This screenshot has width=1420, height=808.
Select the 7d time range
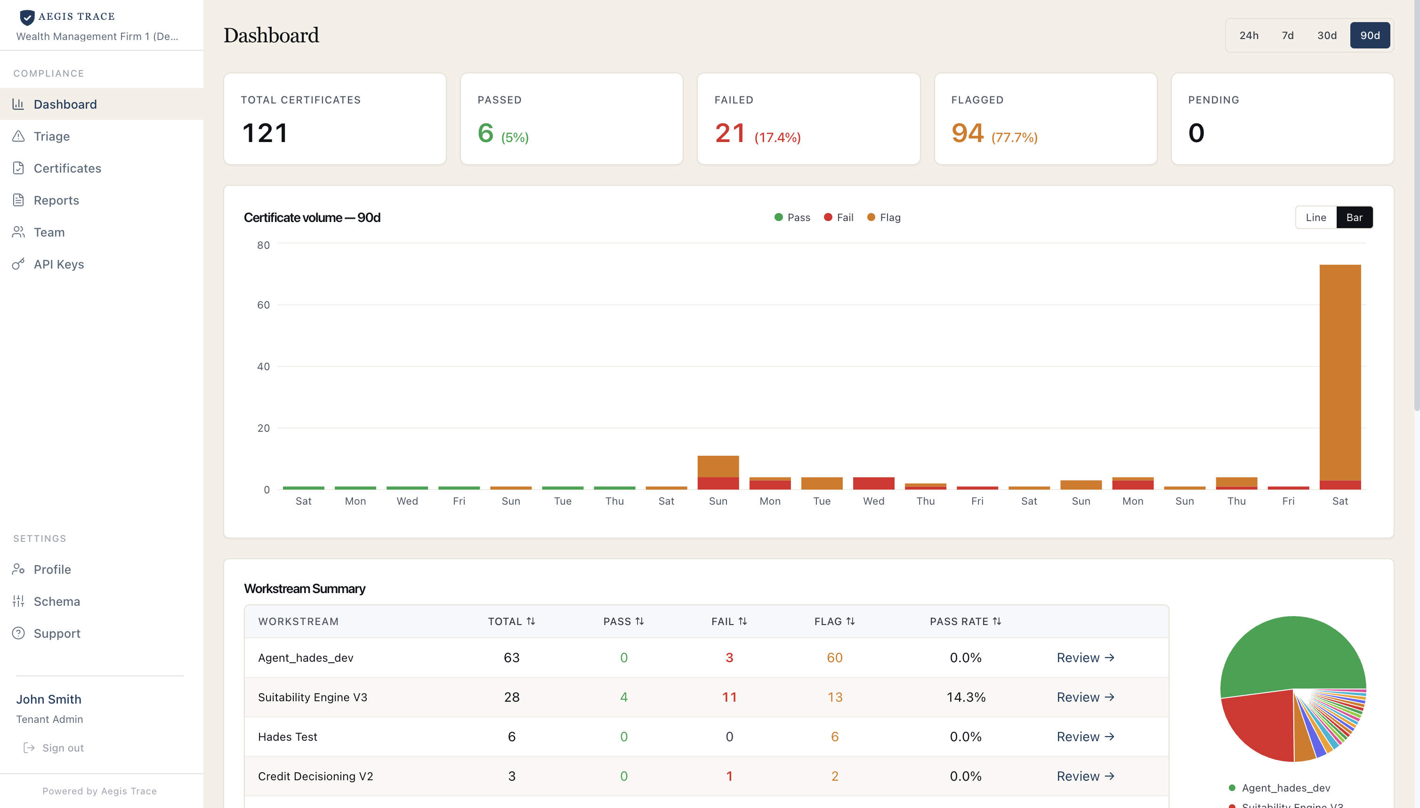[x=1288, y=36]
